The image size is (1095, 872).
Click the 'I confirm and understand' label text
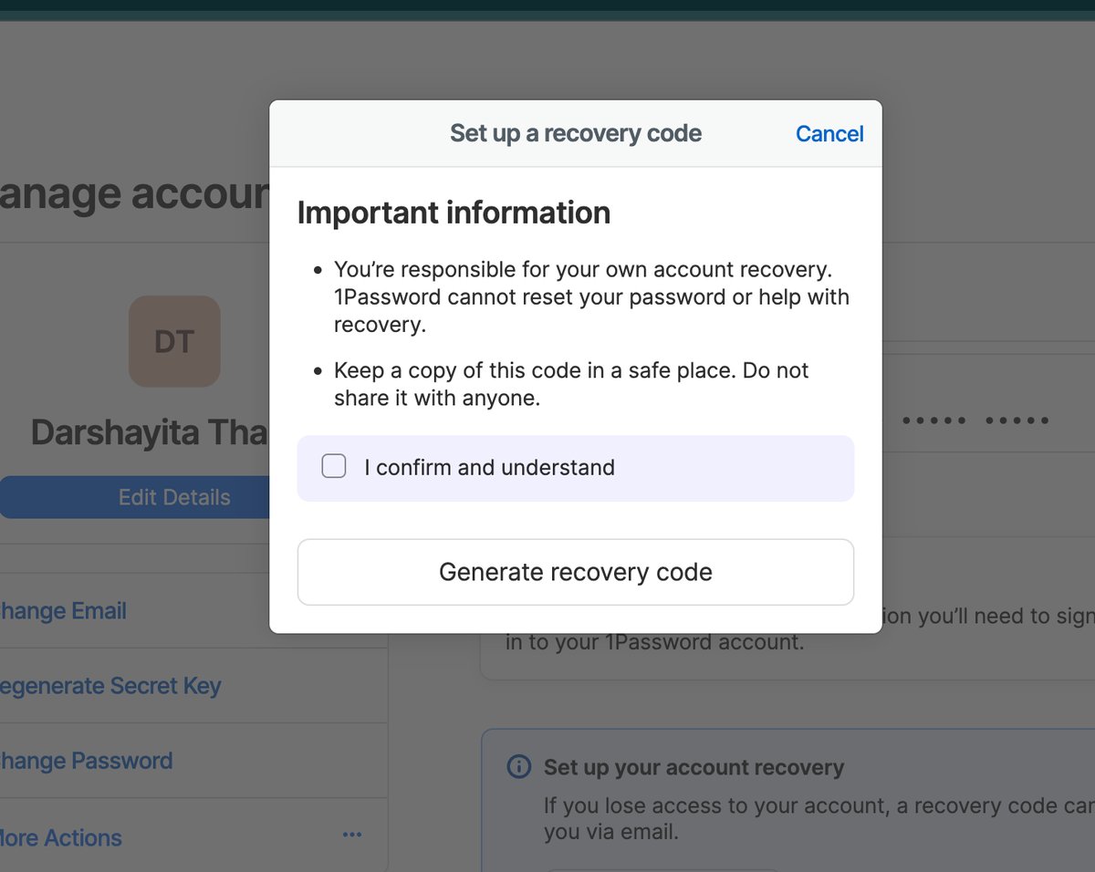(x=489, y=467)
